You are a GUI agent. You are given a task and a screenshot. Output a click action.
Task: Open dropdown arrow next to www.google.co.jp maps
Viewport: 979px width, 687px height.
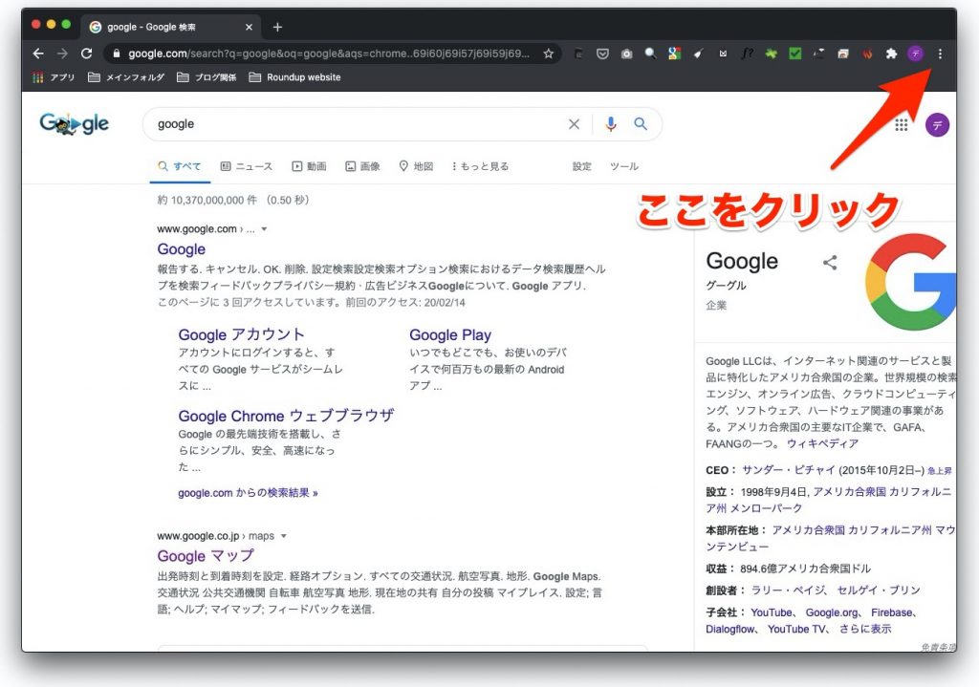tap(283, 536)
